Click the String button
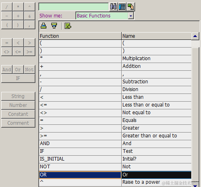201x187 pixels. pos(18,96)
